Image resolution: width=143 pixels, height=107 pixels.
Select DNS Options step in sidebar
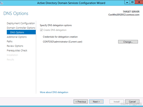click(x=21, y=32)
